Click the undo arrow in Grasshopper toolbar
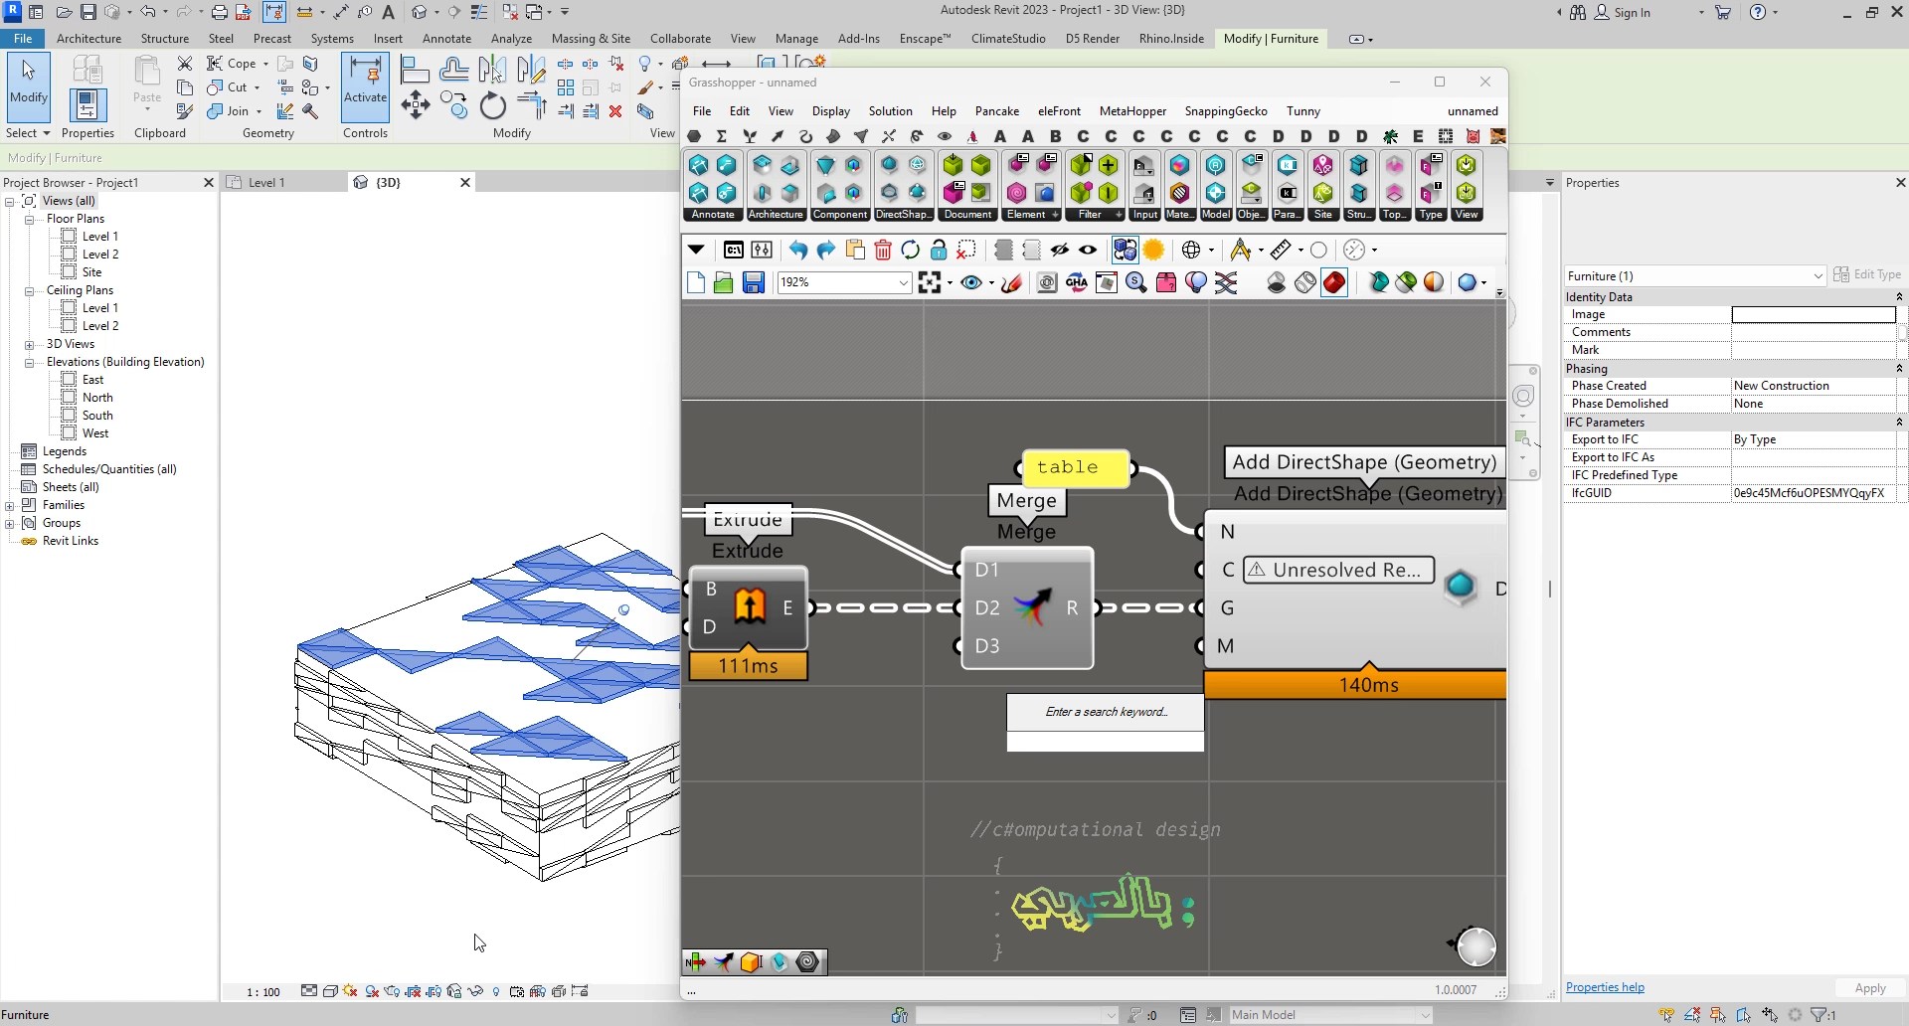This screenshot has height=1026, width=1909. click(797, 251)
